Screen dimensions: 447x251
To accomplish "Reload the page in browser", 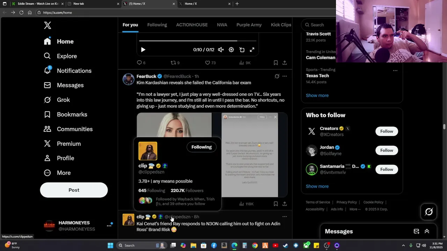I will point(21,13).
